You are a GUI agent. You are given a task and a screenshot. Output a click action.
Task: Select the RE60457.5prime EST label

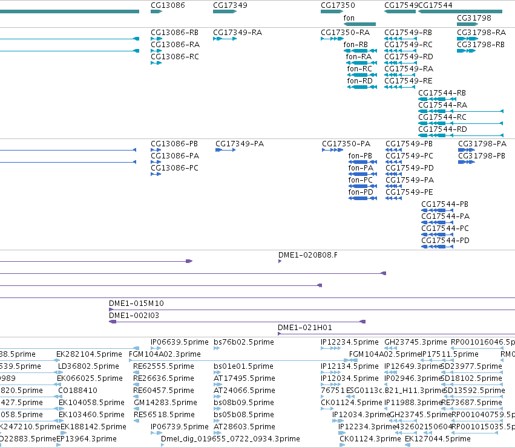(x=163, y=391)
